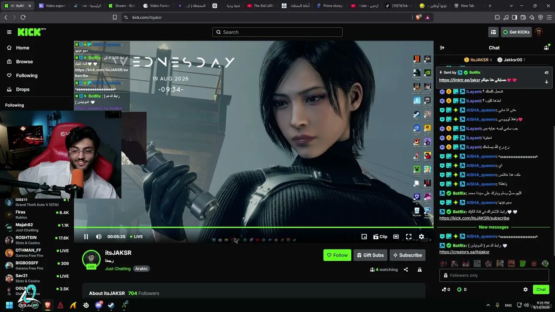
Task: Create a Clip of the stream
Action: 380,237
